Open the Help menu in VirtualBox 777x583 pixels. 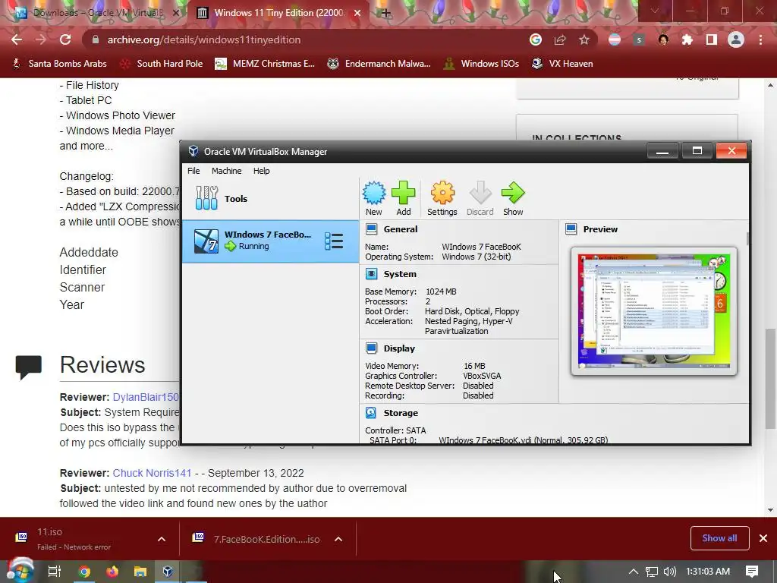pyautogui.click(x=261, y=171)
